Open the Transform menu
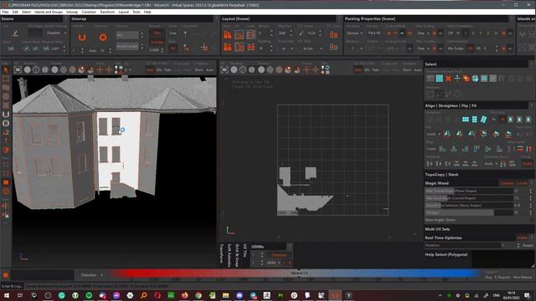The image size is (536, 301). pos(107,12)
